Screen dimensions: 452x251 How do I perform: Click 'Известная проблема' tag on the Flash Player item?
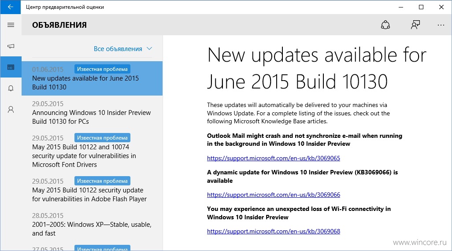102,181
